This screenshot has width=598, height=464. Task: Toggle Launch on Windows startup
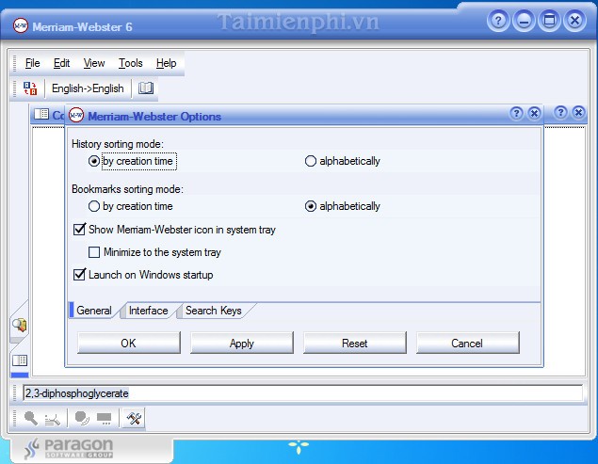(x=143, y=275)
